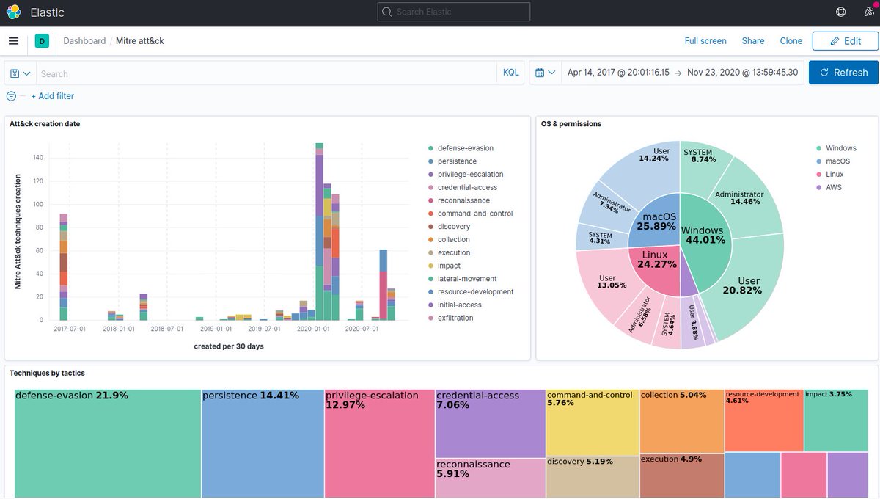Click the filter options circle icon
880x499 pixels.
click(x=11, y=96)
